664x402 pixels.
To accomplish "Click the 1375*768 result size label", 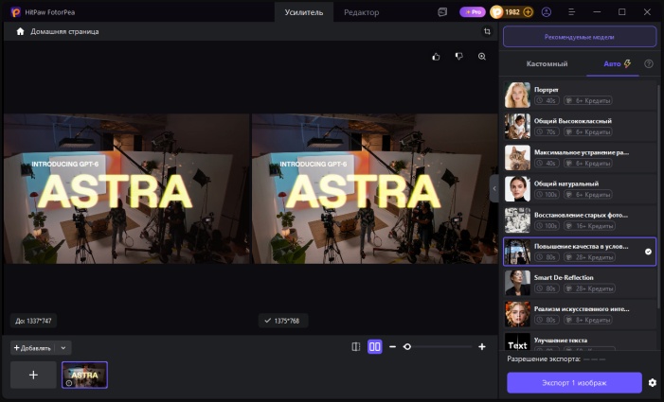I will [283, 321].
